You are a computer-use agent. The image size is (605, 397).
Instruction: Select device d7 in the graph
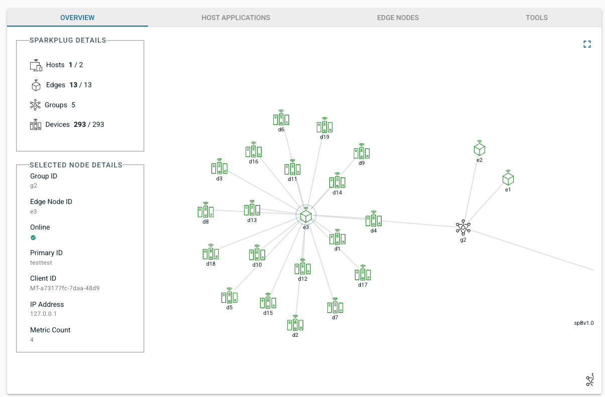pyautogui.click(x=335, y=306)
